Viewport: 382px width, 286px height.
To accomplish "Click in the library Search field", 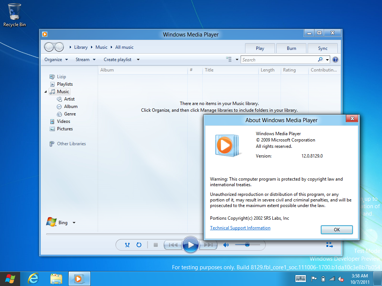I will (x=278, y=60).
